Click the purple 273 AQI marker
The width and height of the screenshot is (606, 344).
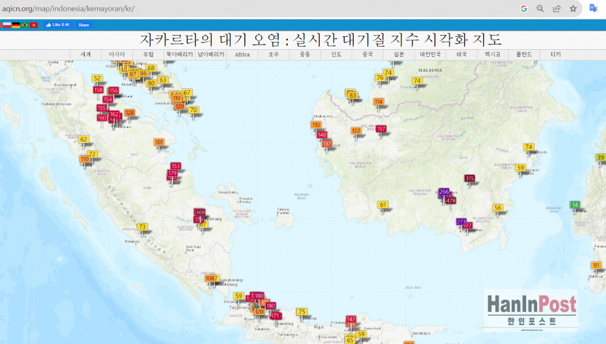461,221
